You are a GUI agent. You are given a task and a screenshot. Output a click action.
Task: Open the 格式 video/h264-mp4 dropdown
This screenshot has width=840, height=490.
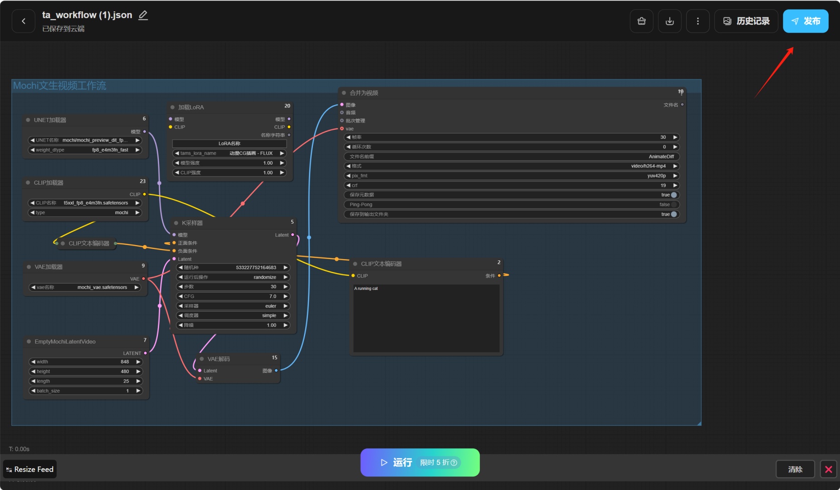click(512, 166)
